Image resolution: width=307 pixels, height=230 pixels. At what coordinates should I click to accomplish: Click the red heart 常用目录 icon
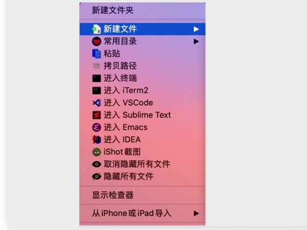click(x=97, y=41)
